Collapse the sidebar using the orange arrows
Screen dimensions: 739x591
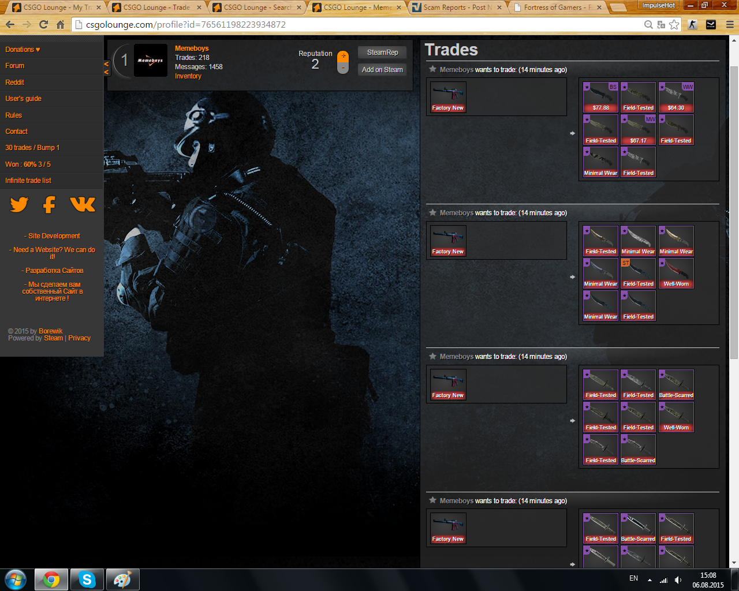[x=106, y=68]
